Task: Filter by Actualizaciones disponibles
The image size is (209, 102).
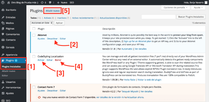Action: point(113,18)
